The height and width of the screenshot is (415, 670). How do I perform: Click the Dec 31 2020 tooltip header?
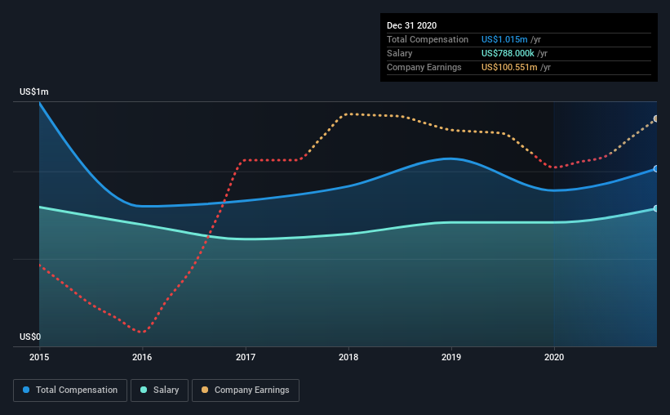tap(411, 25)
